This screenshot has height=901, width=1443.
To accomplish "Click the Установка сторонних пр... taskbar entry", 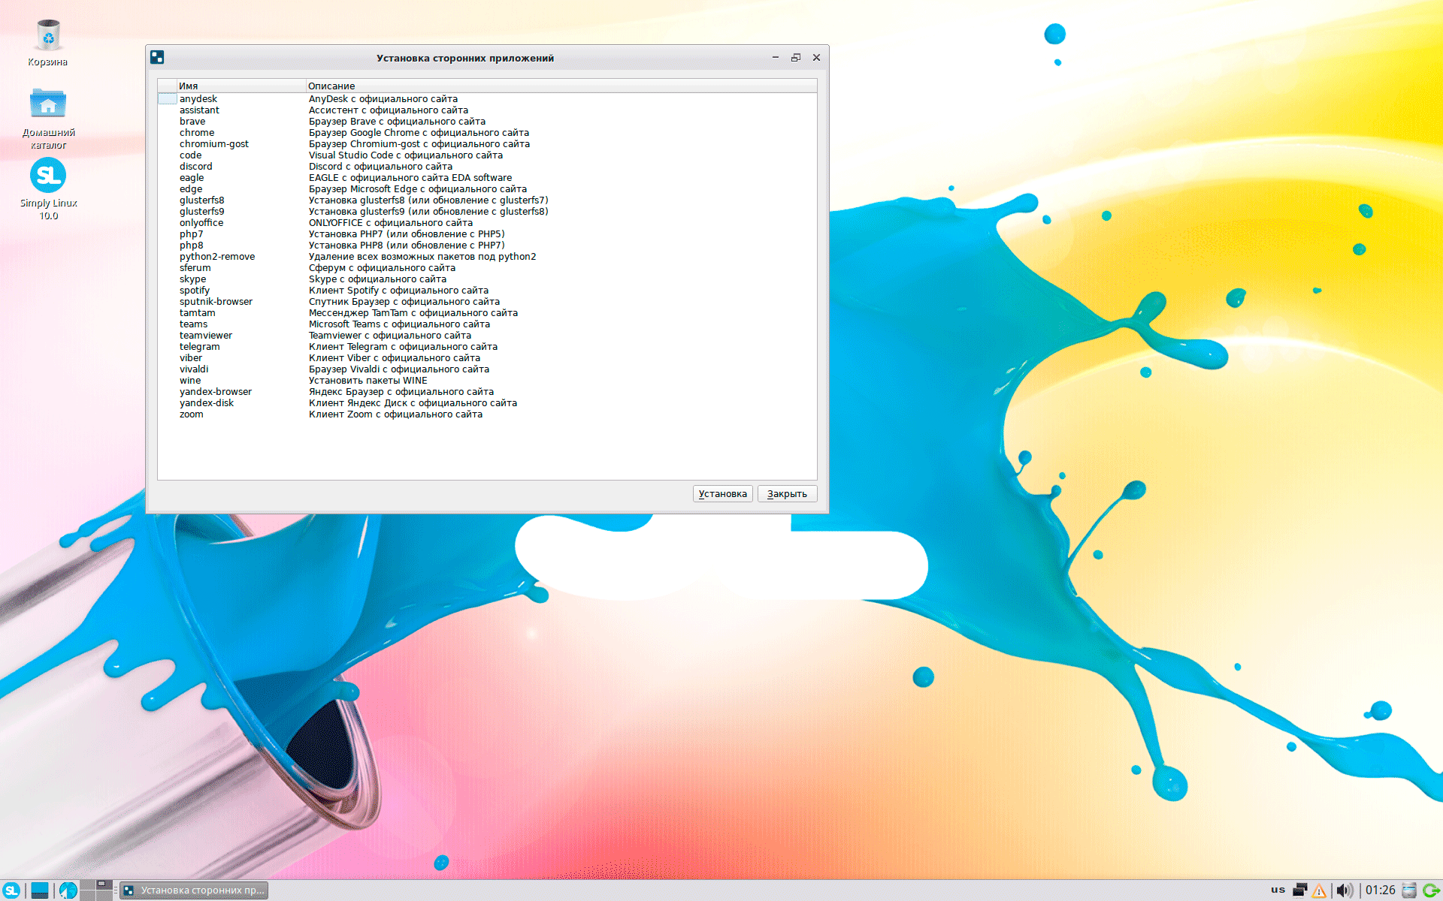I will pyautogui.click(x=194, y=890).
